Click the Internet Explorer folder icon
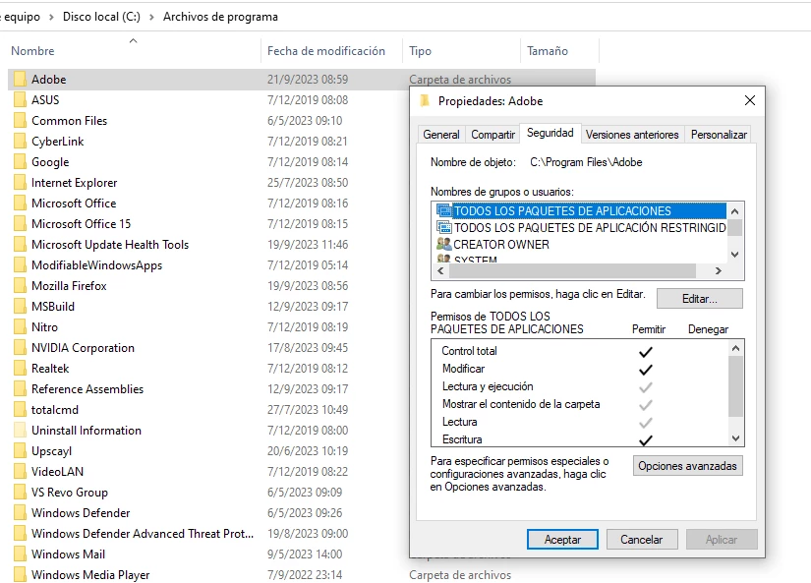811x583 pixels. (20, 183)
